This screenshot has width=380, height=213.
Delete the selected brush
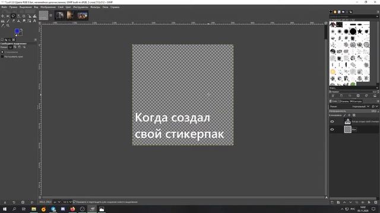[358, 96]
